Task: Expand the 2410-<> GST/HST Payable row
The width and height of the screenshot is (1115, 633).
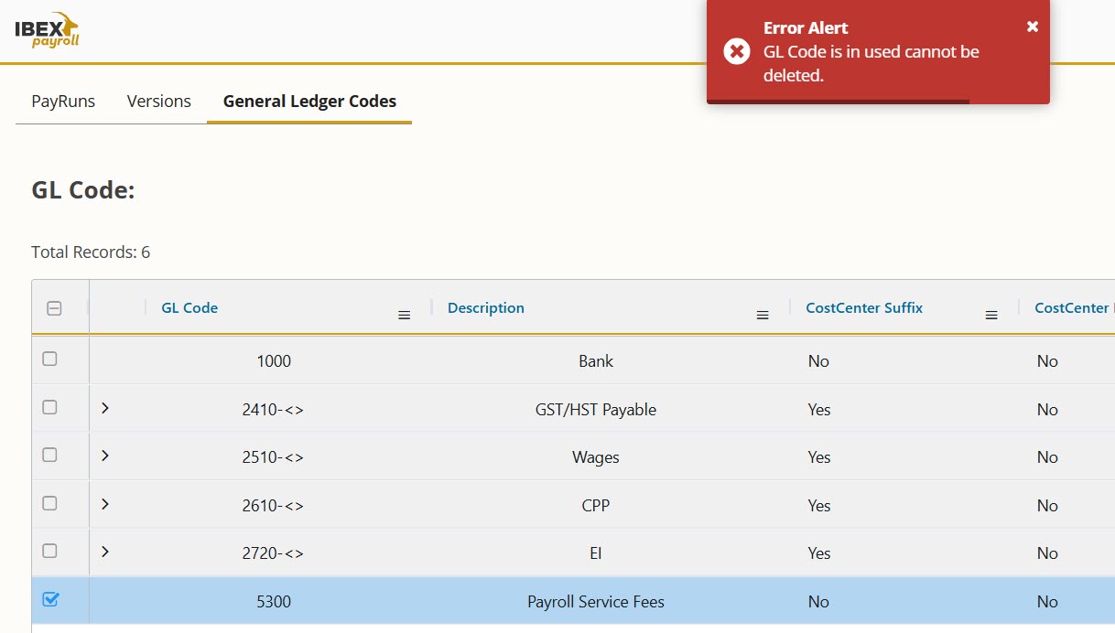Action: coord(105,408)
